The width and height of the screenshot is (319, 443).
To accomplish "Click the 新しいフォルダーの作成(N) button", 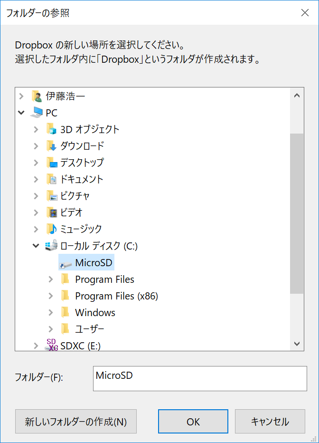I will point(76,421).
